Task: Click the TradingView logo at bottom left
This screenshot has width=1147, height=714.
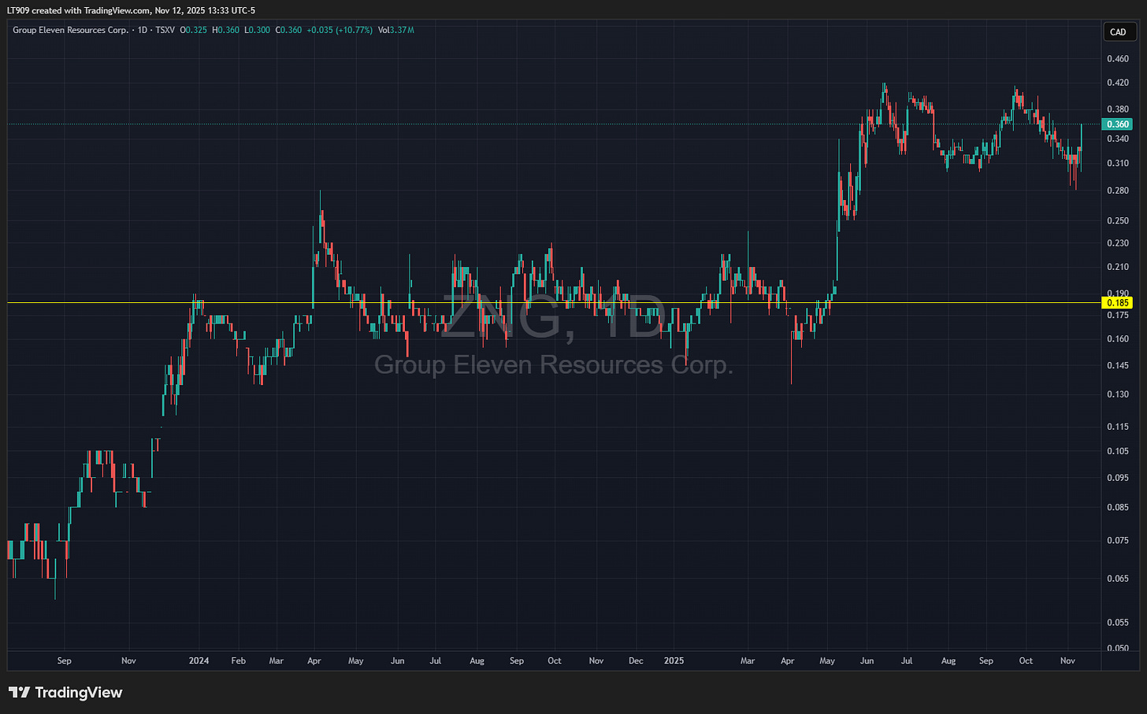Action: [x=66, y=693]
